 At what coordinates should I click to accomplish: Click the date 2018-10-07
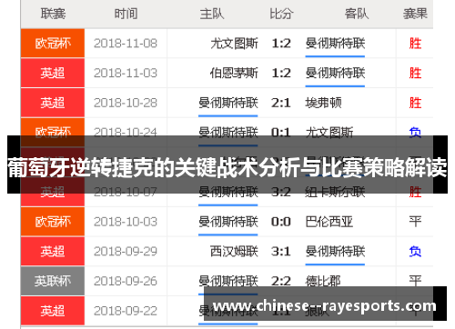(126, 193)
